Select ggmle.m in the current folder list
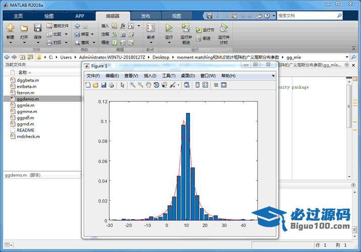 (42, 105)
